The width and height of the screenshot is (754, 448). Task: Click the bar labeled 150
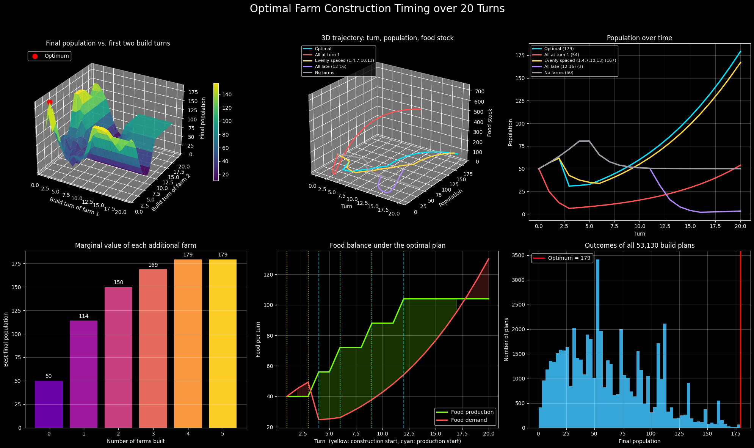(x=118, y=357)
